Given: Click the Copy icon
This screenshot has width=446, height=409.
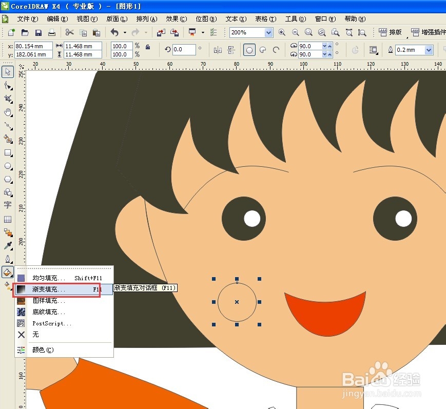Looking at the screenshot, I should pyautogui.click(x=83, y=33).
